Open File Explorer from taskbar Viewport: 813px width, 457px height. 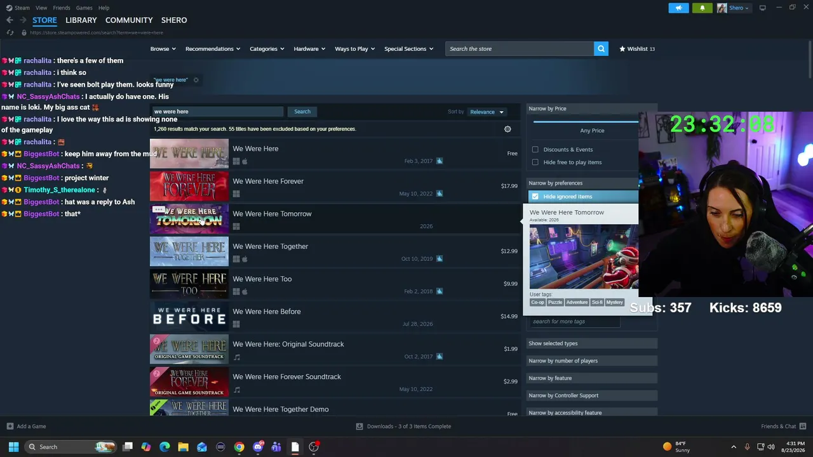(183, 447)
